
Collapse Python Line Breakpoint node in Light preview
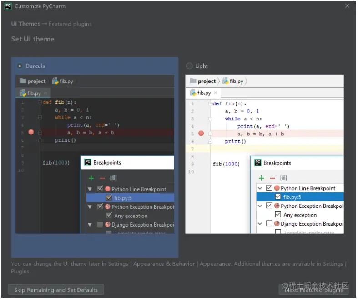pos(260,189)
